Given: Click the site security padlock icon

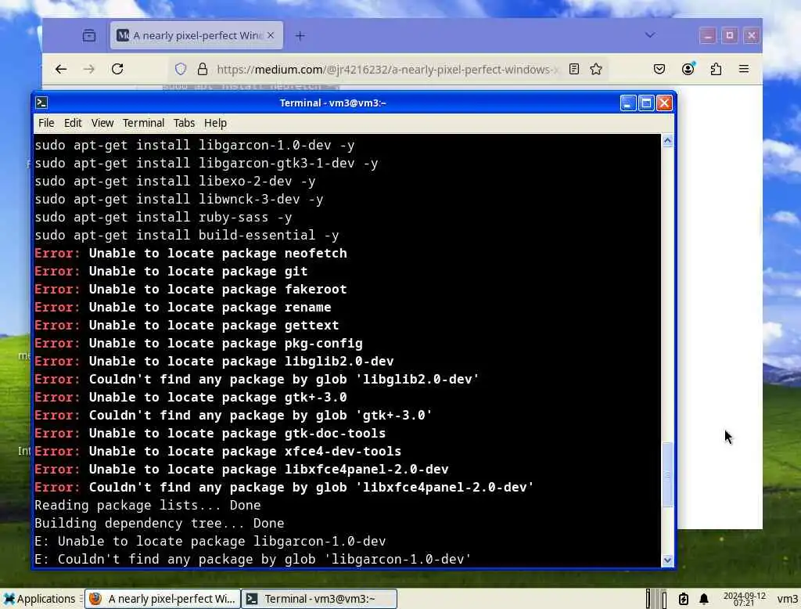Looking at the screenshot, I should click(x=203, y=69).
